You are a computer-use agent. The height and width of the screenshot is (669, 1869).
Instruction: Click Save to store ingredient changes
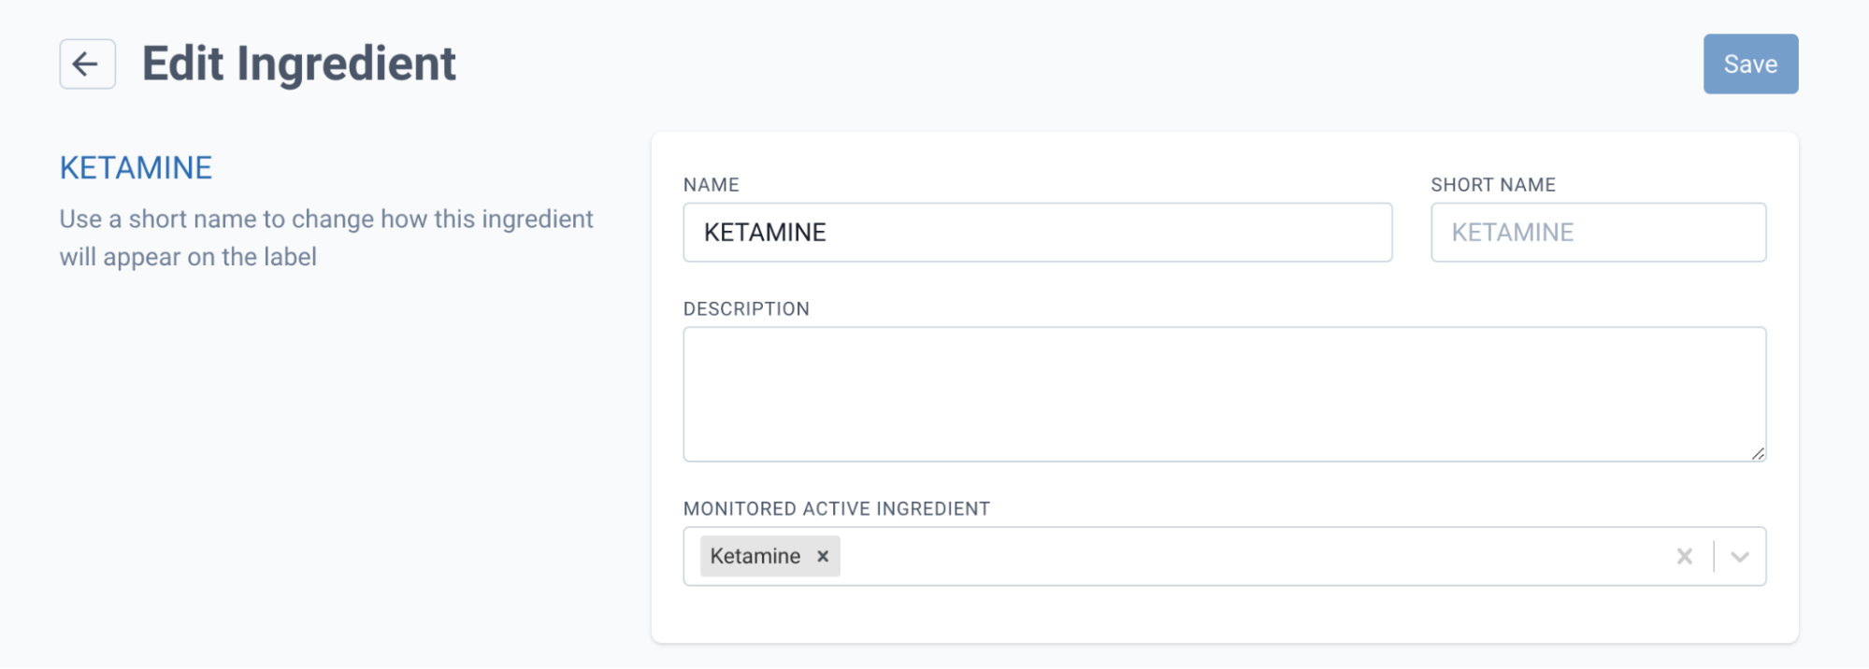pyautogui.click(x=1750, y=64)
